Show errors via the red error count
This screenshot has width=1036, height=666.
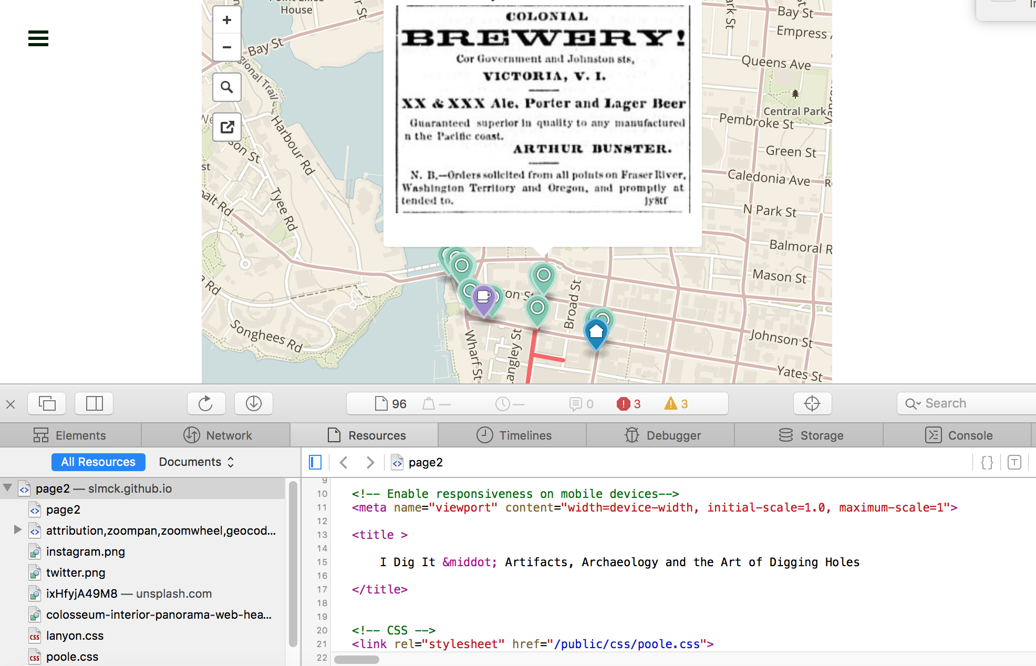[629, 404]
